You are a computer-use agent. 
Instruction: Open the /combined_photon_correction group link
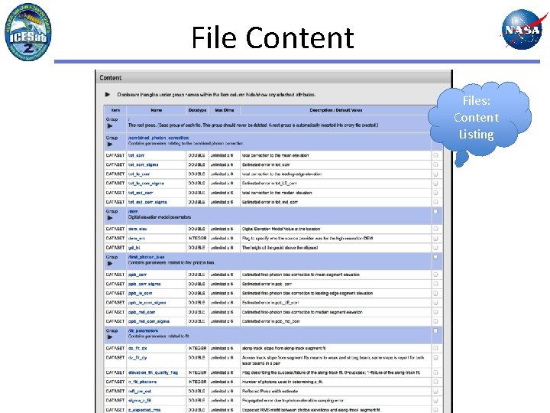[158, 138]
